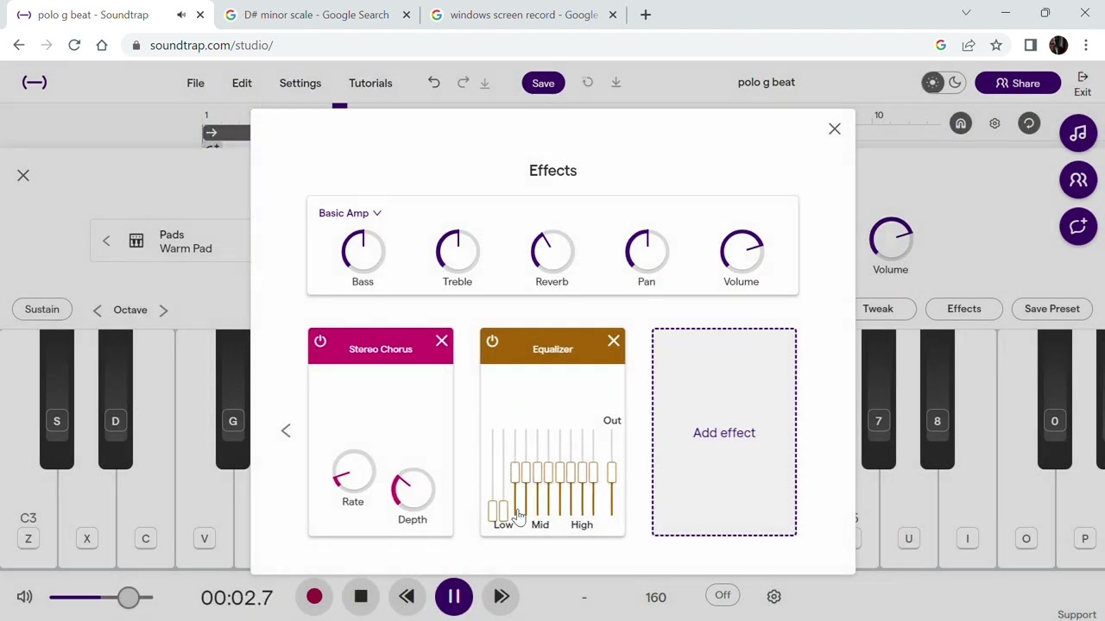Screen dimensions: 1105x621
Task: Click the Save Preset button
Action: pyautogui.click(x=1051, y=309)
